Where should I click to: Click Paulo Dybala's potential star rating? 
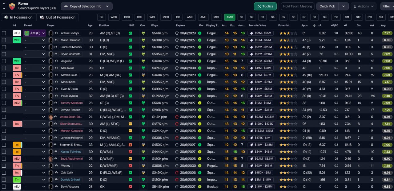[x=288, y=96]
